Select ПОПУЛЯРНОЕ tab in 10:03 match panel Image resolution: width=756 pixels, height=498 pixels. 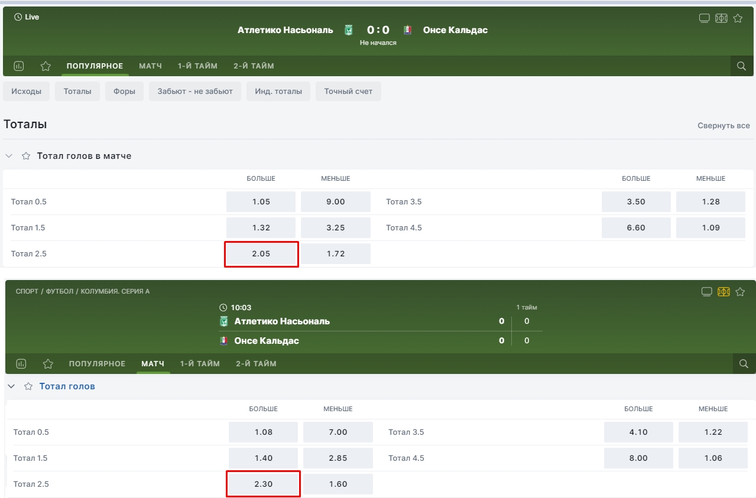(97, 363)
